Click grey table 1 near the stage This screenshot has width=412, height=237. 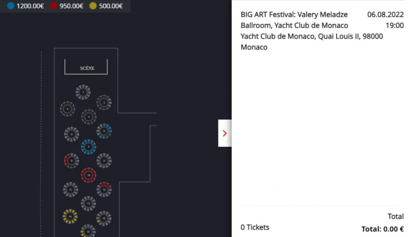coord(83,92)
